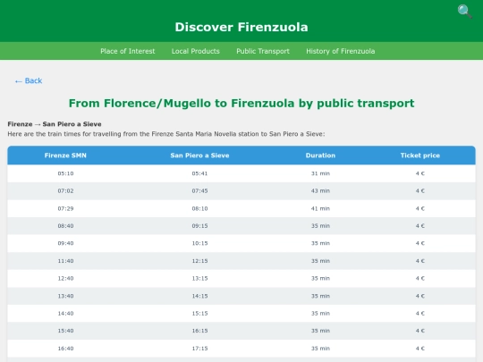The width and height of the screenshot is (483, 362).
Task: Select the 16:40 departure time cell
Action: 65,349
